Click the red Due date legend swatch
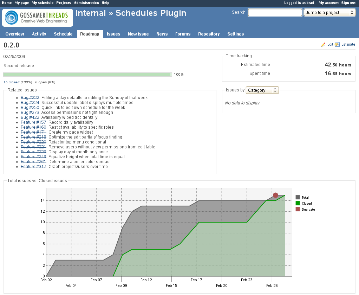Screen dimensions: 359x295 click(298, 210)
